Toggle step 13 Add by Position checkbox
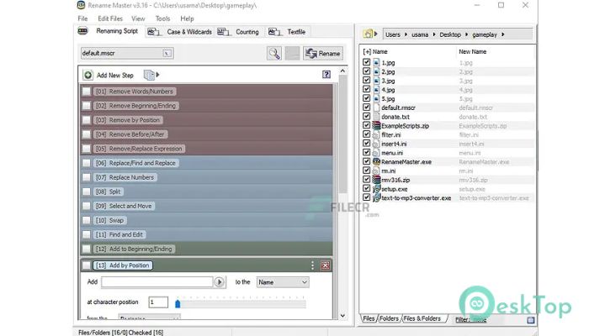589x336 pixels. point(87,265)
